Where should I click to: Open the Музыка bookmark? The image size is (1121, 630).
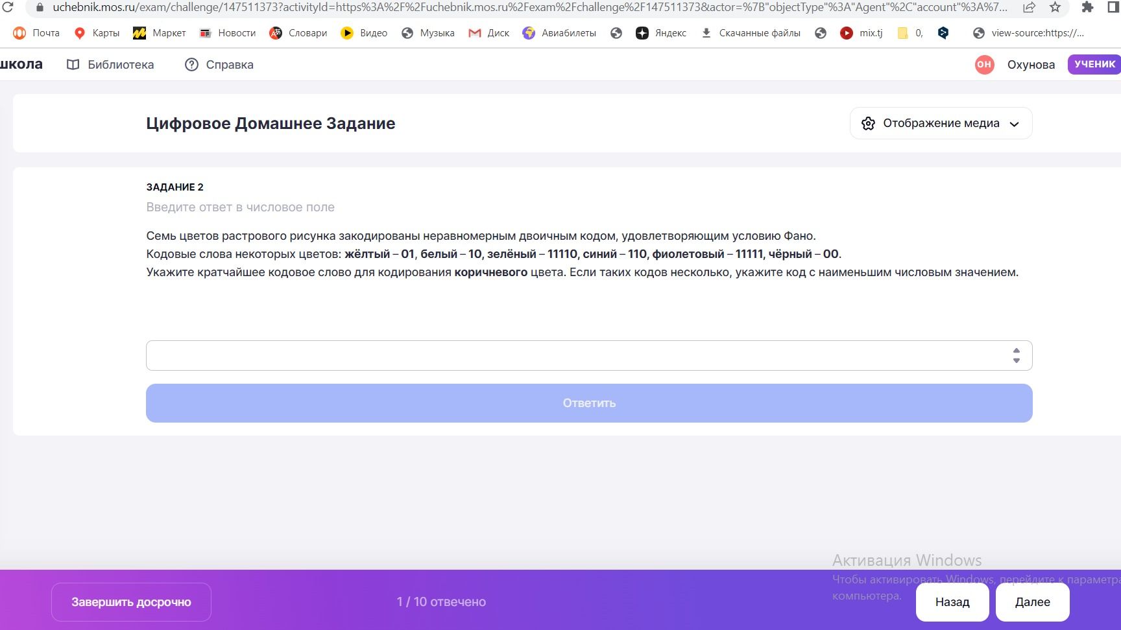pyautogui.click(x=428, y=33)
